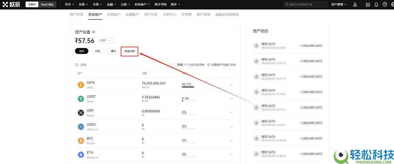Open the help question-mark icon

point(385,5)
